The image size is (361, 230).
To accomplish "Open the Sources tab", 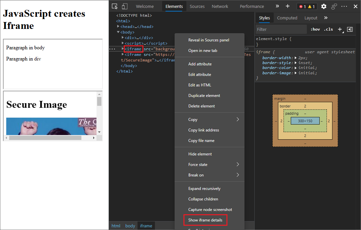I will (197, 7).
